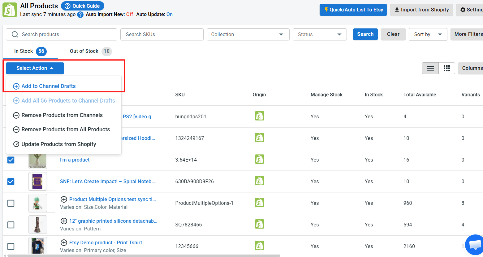Click Import from Shopify button
Screen dimensions: 483x257
pyautogui.click(x=421, y=10)
